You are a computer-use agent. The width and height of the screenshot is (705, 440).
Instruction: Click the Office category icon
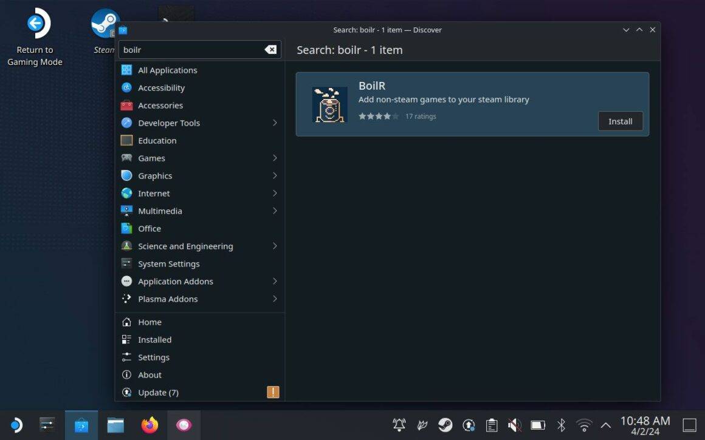coord(127,228)
